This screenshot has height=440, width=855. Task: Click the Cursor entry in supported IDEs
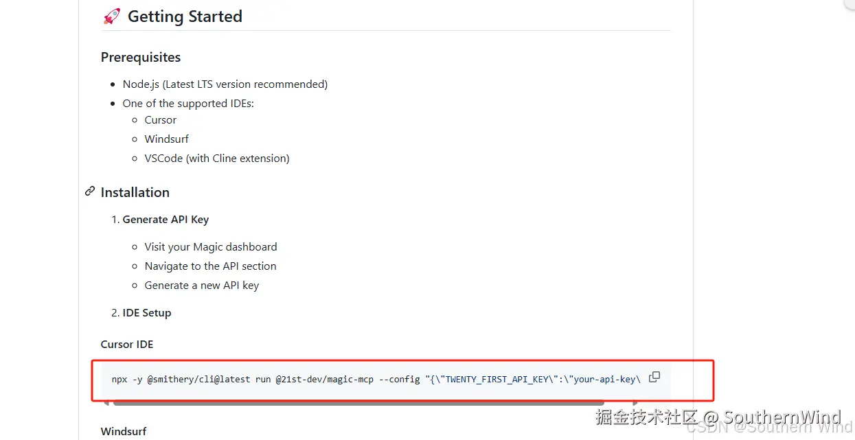161,119
